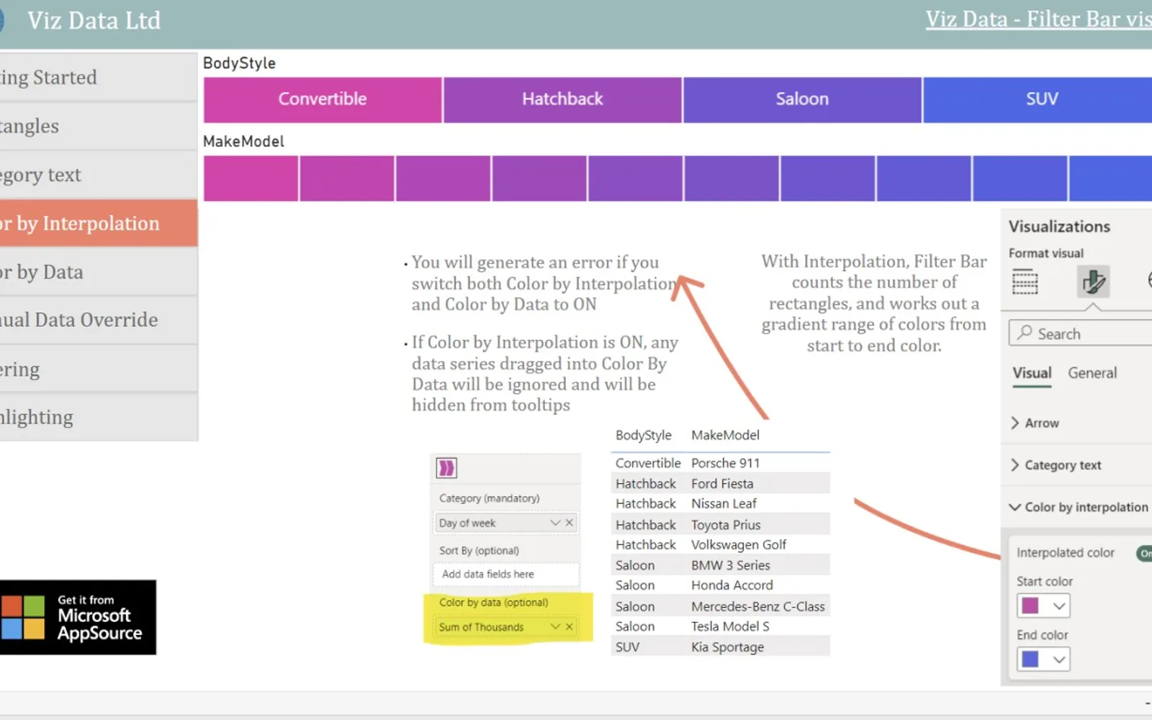This screenshot has height=720, width=1152.
Task: Open the Day of week field dropdown
Action: (555, 523)
